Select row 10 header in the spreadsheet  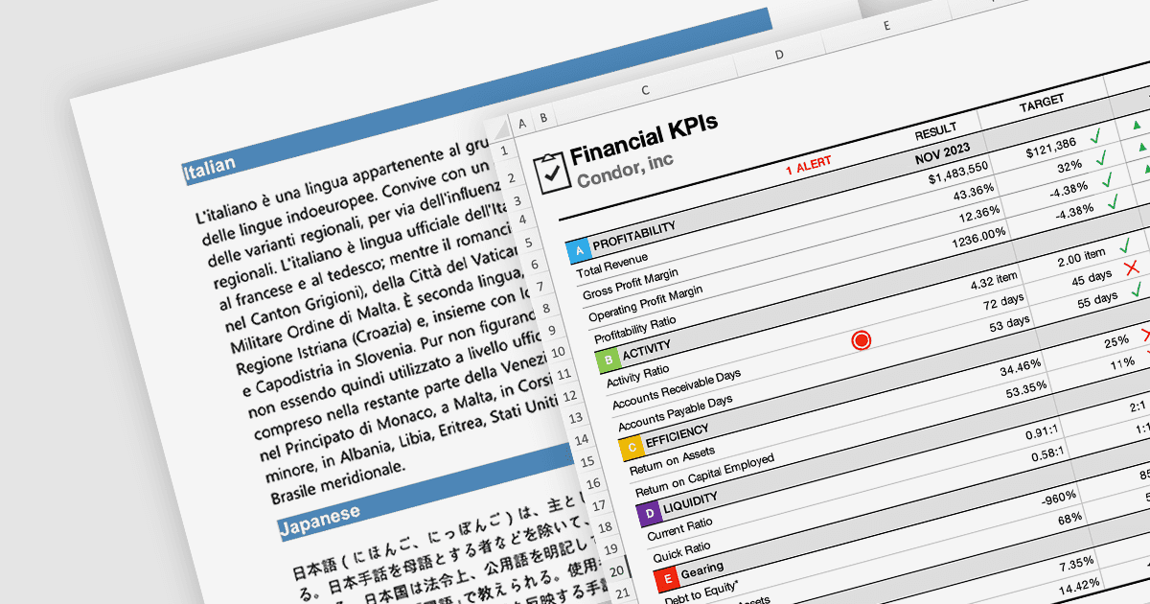point(558,352)
